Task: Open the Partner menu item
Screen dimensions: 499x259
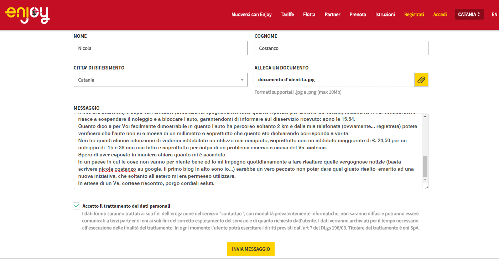Action: click(x=332, y=15)
